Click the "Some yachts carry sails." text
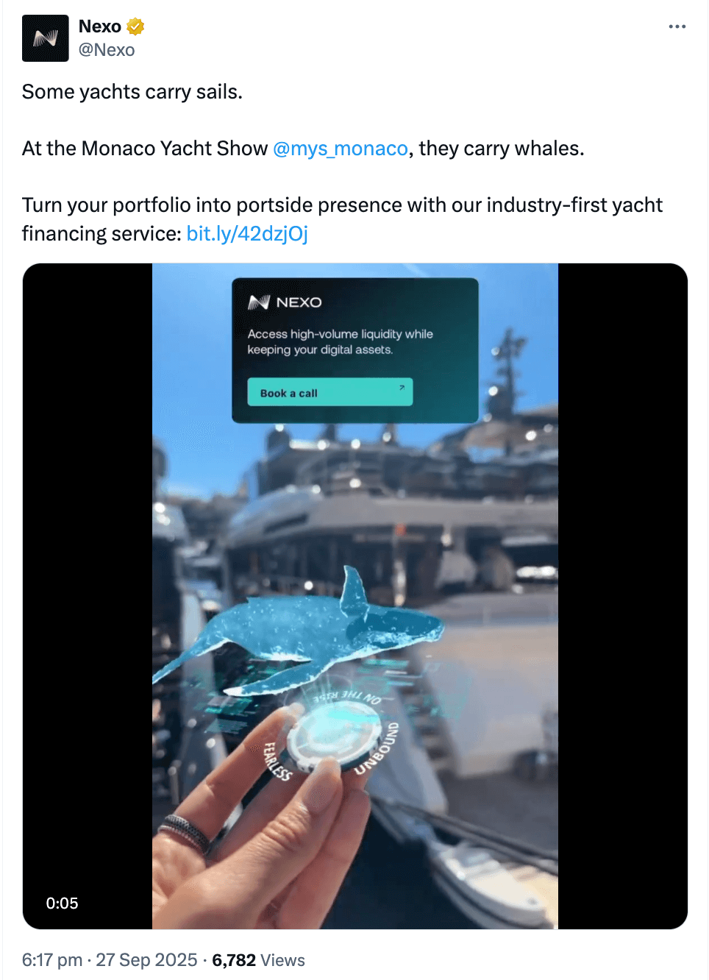Image resolution: width=709 pixels, height=980 pixels. pos(132,92)
